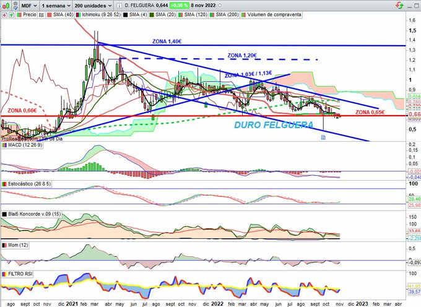Click the 'ZONA 0,66€' label on left
Screen dimensions: 421x307
point(22,111)
